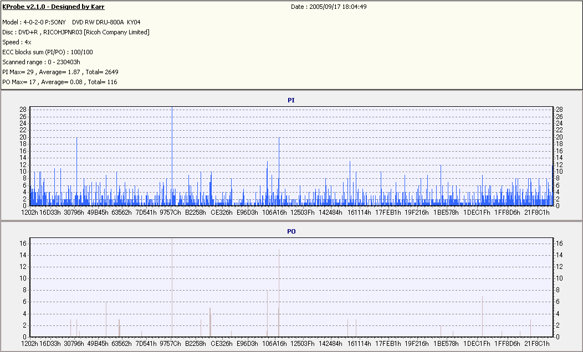
Task: Click the PI chart title
Action: [291, 100]
